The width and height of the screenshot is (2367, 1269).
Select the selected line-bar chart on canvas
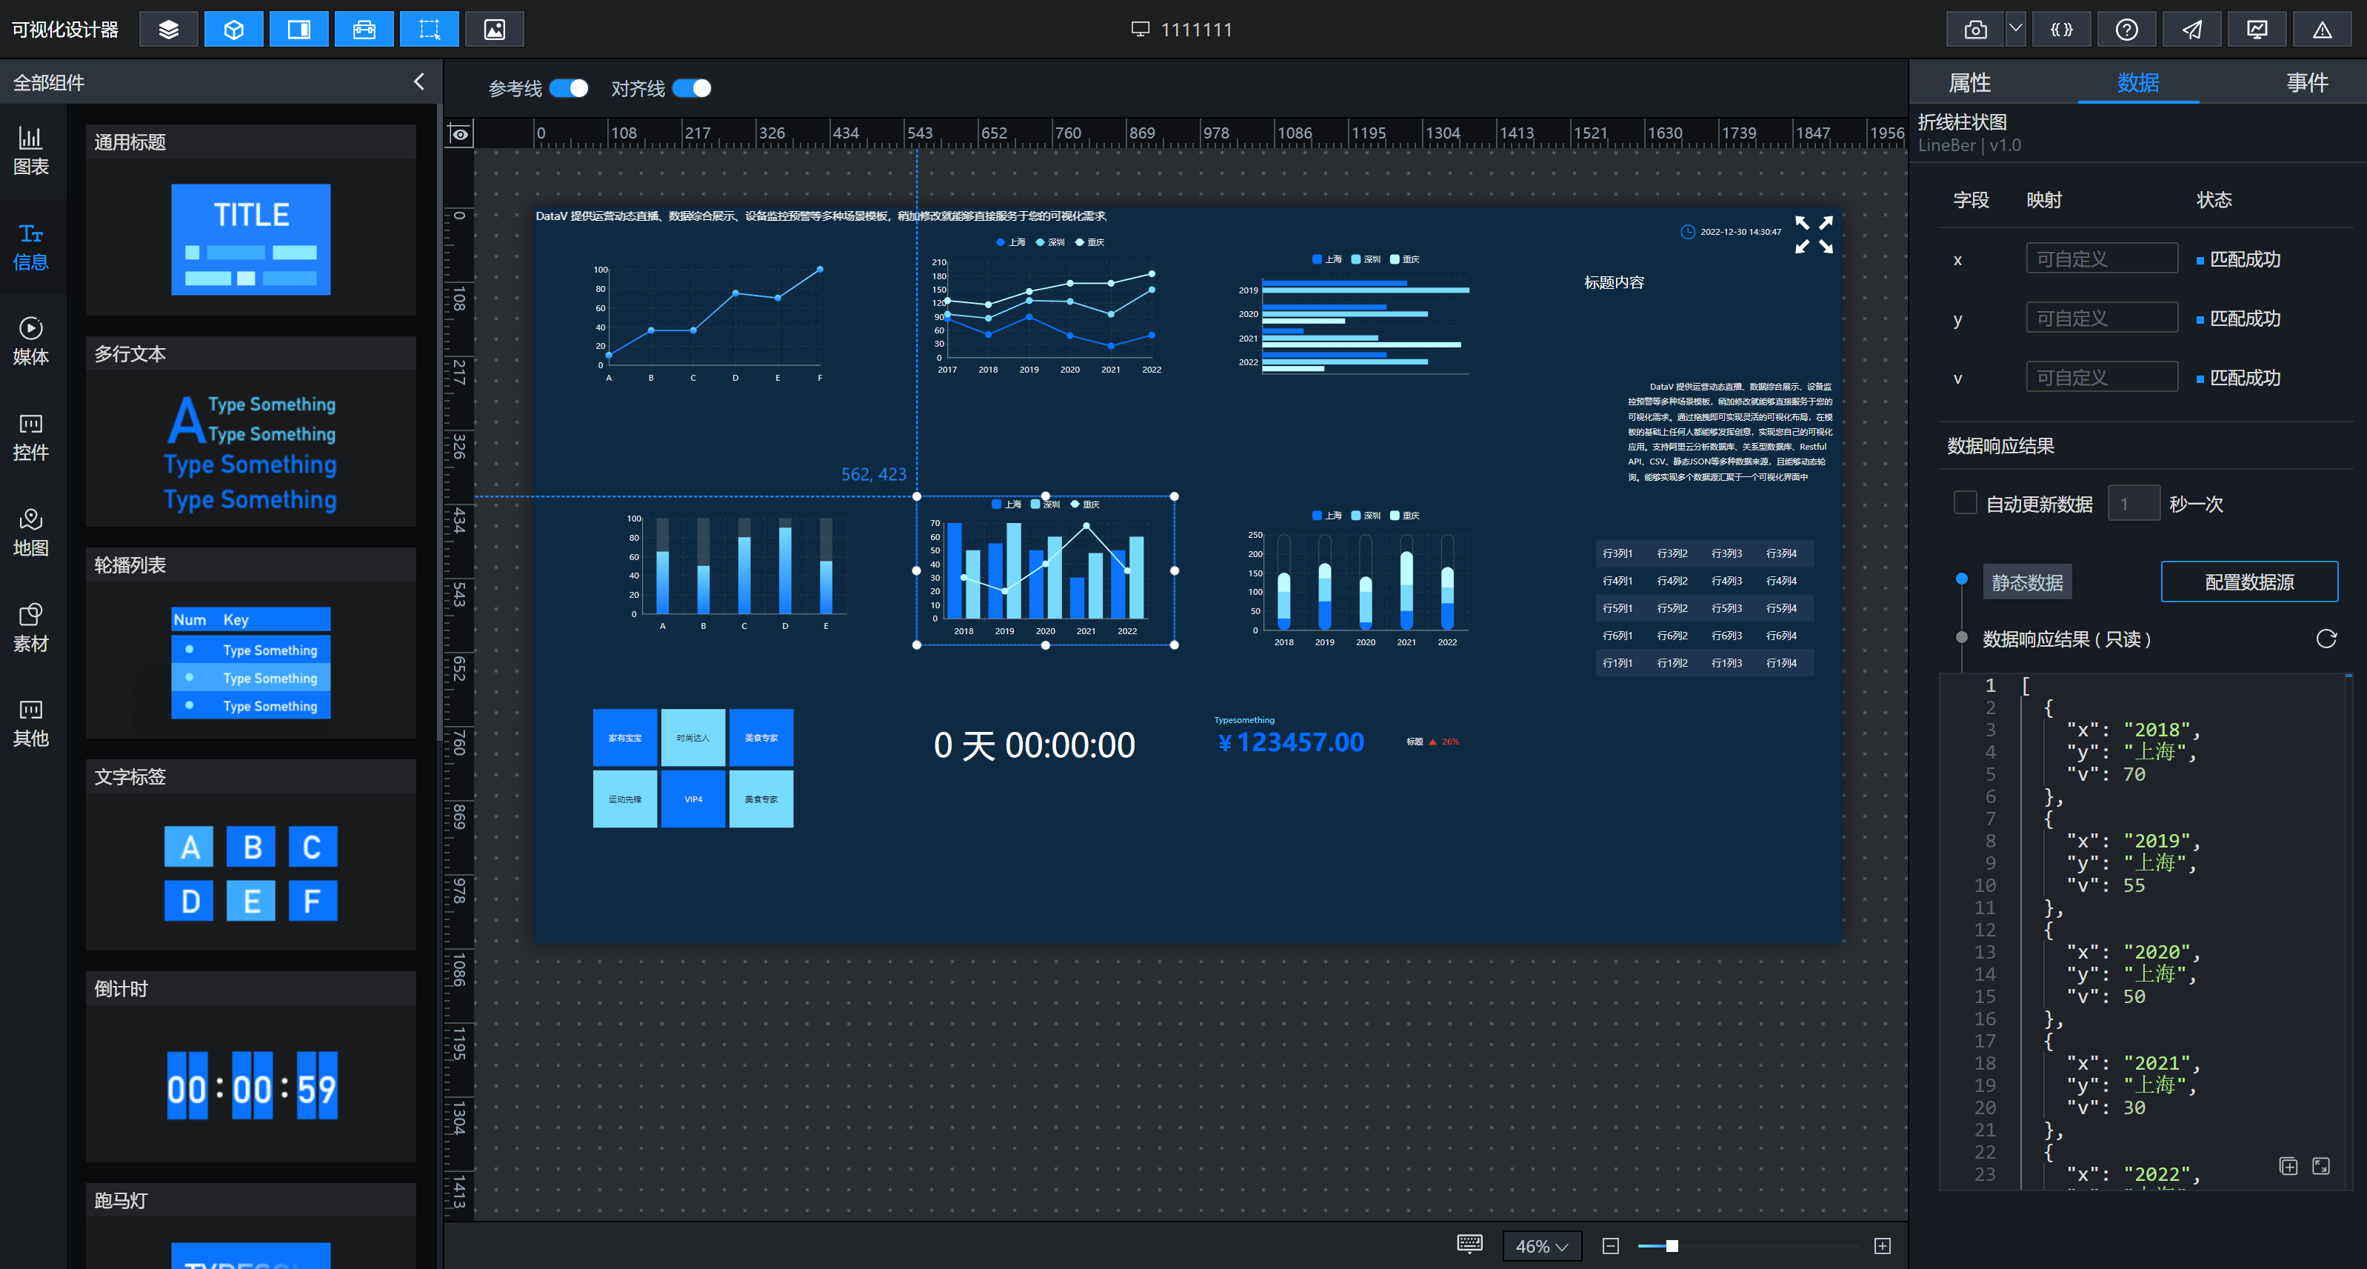click(x=1045, y=570)
